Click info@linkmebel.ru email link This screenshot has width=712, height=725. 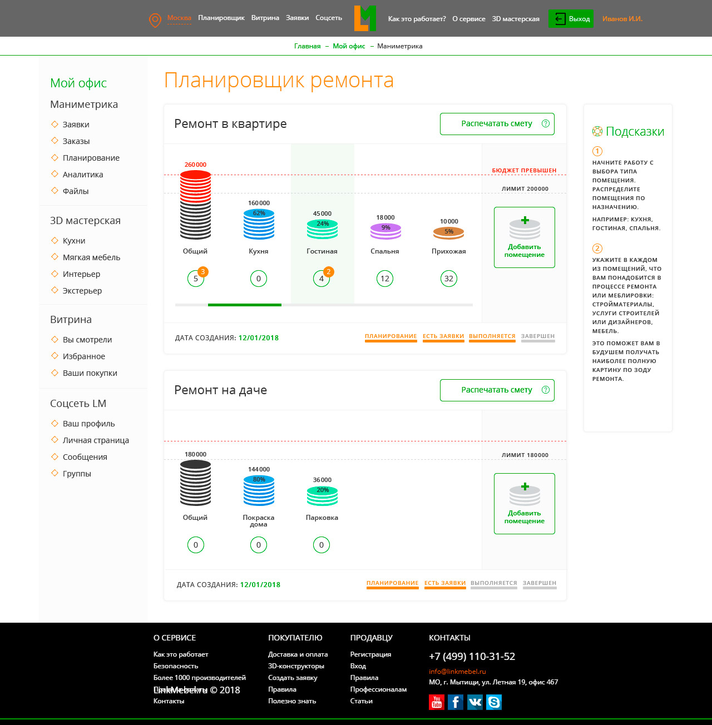point(457,671)
